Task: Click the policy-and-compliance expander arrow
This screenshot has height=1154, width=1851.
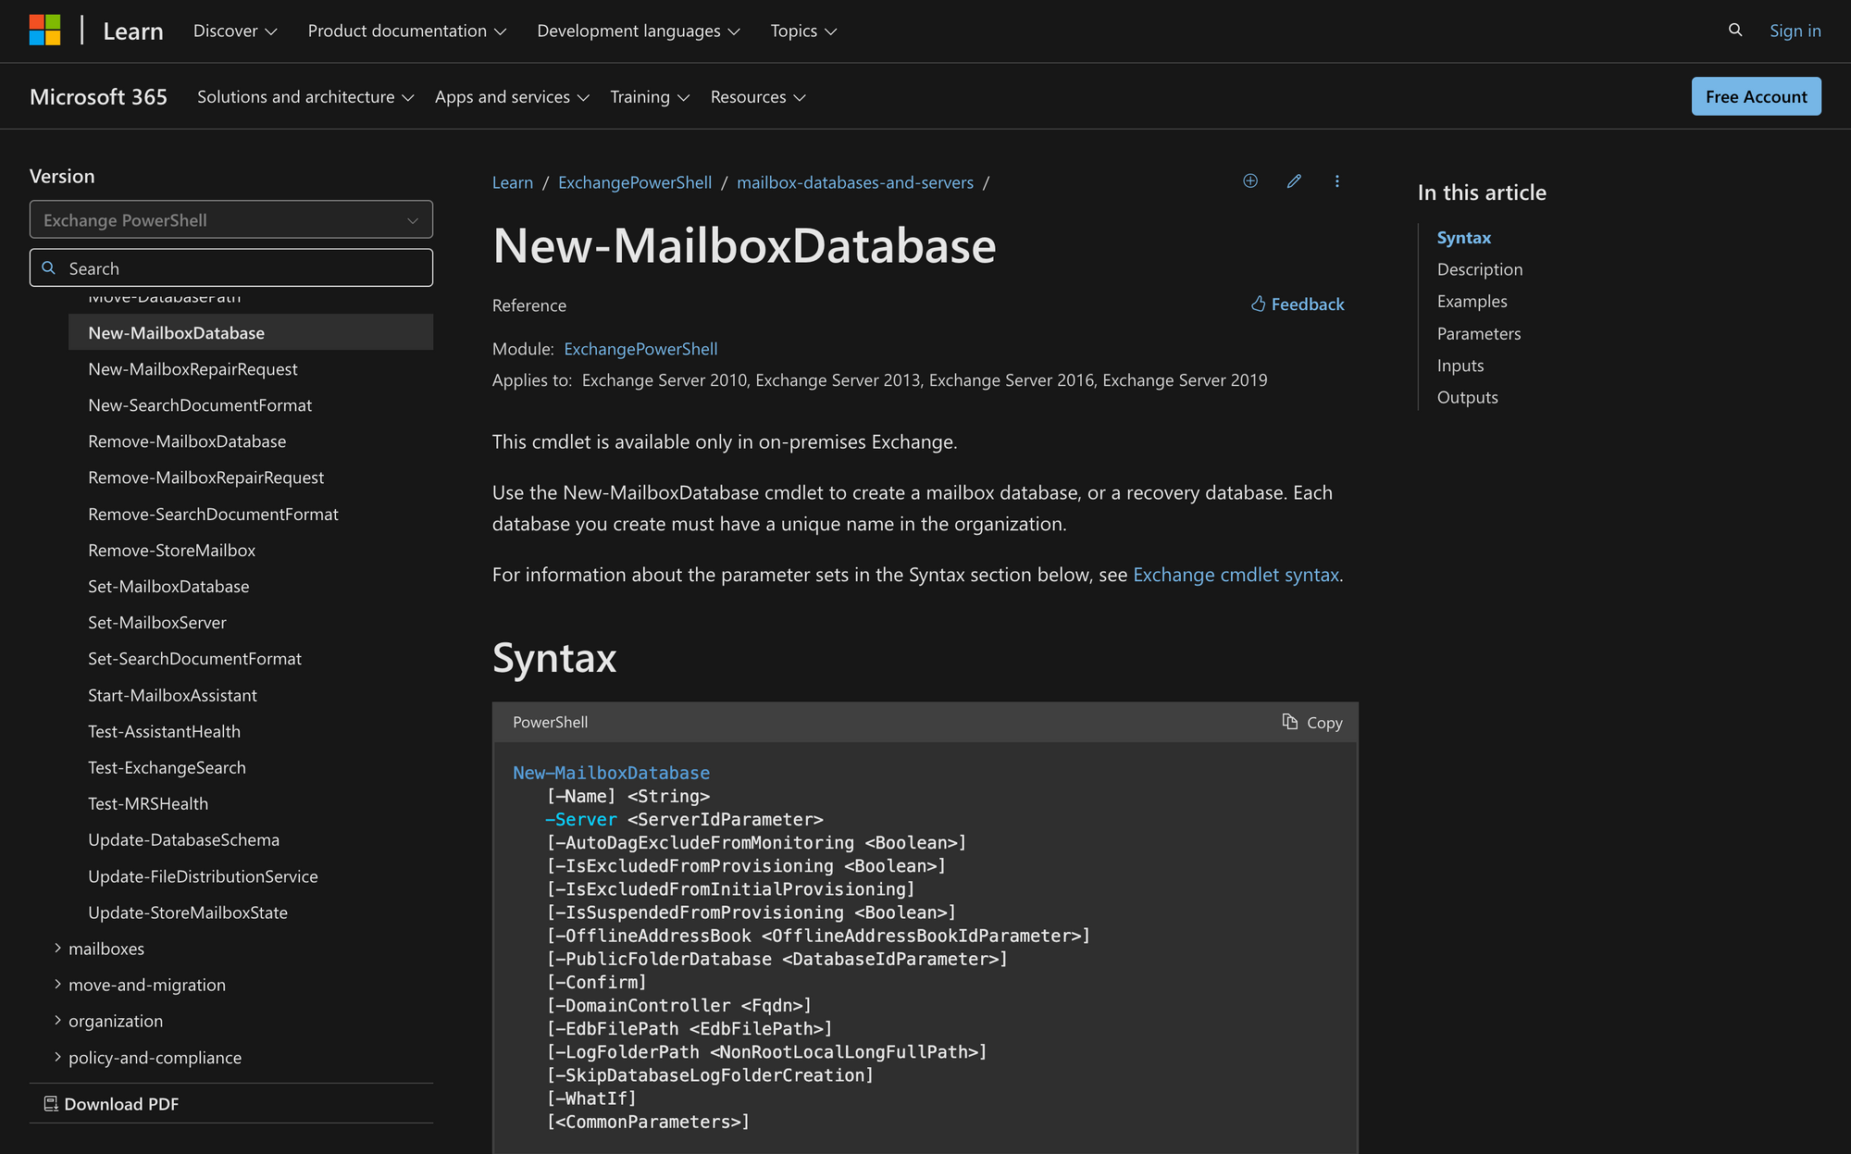Action: (56, 1057)
